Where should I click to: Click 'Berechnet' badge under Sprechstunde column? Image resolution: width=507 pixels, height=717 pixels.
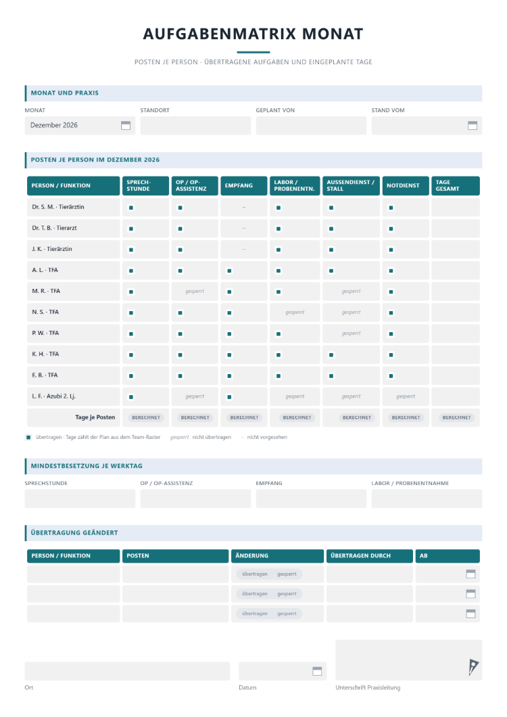(146, 417)
